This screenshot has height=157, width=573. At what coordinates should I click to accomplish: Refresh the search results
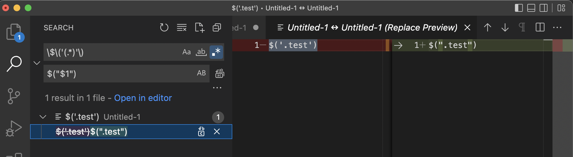point(164,27)
